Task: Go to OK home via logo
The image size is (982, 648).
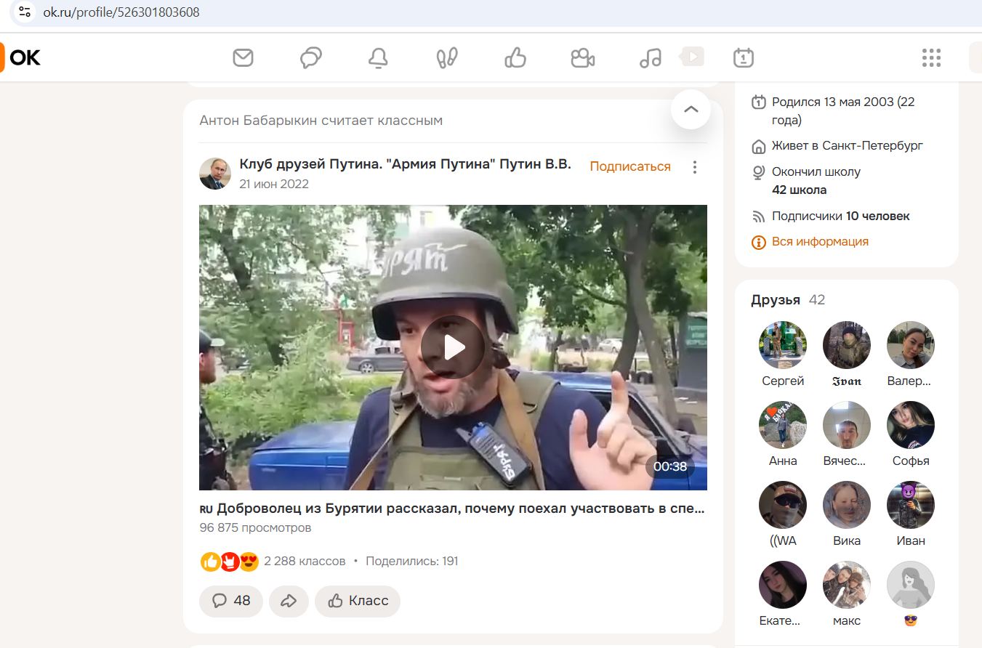Action: tap(22, 58)
